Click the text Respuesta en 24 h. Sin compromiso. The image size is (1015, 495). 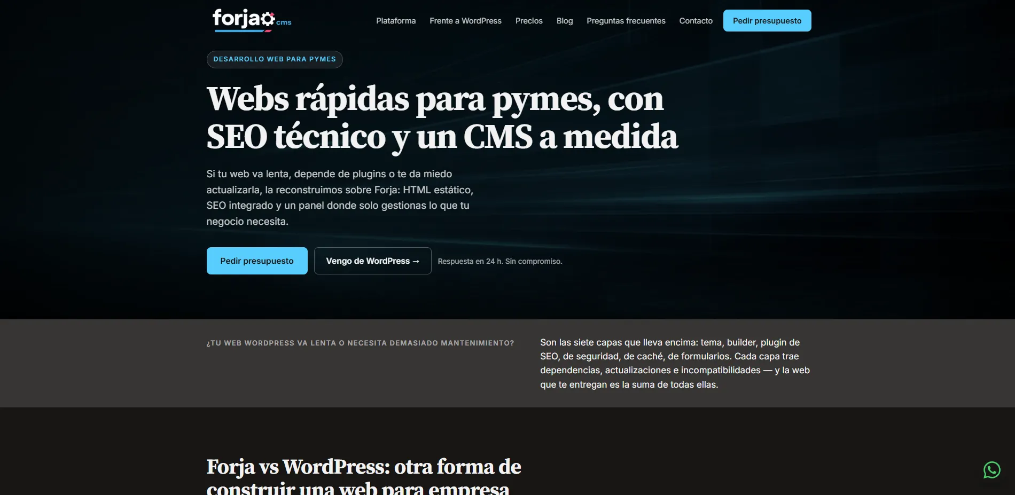500,261
